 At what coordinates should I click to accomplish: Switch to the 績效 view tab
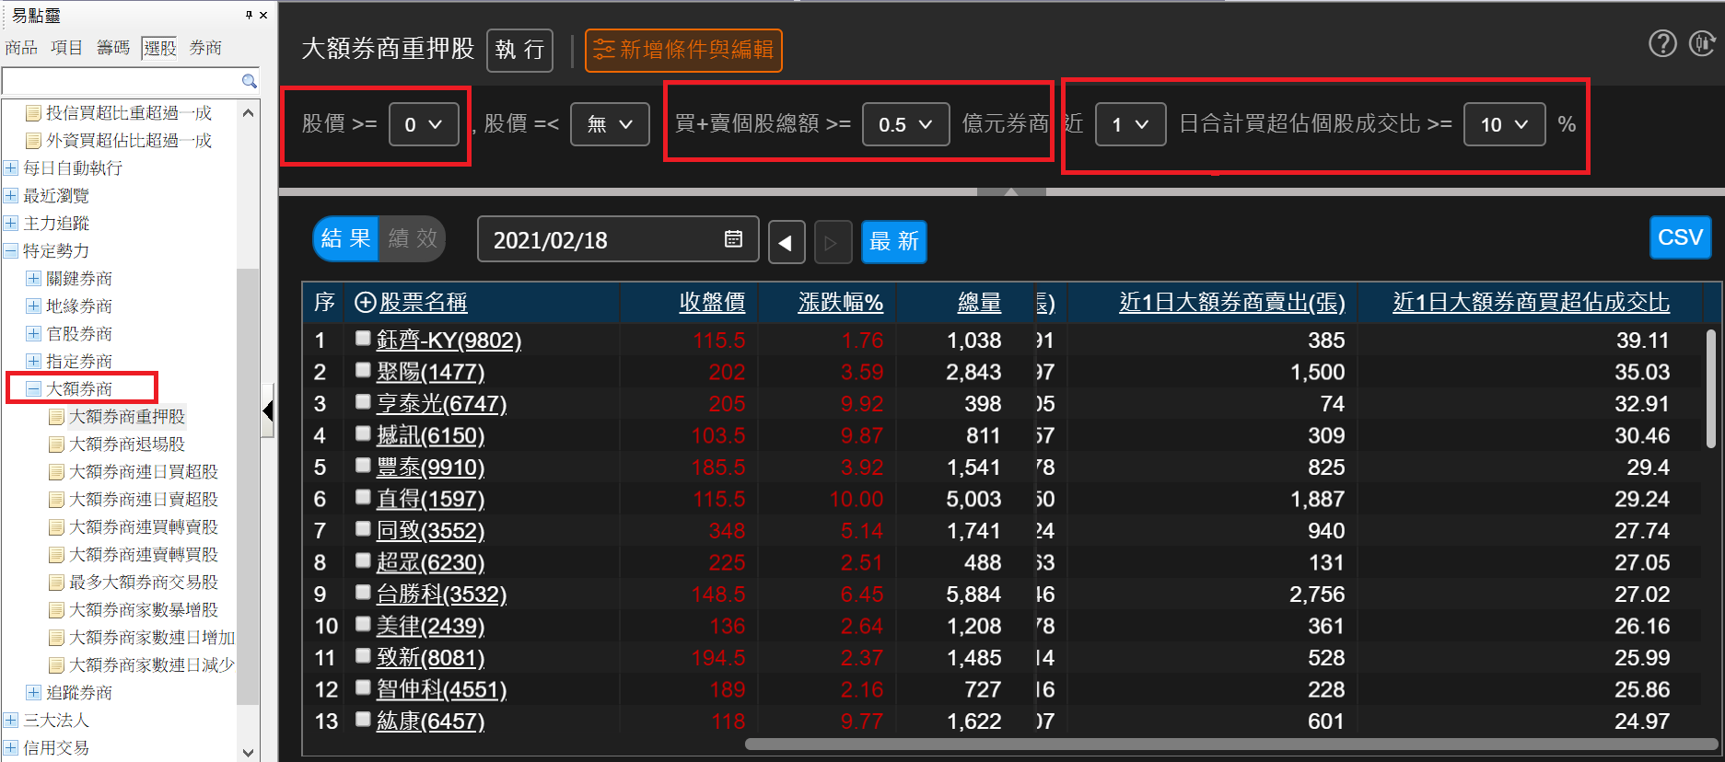tap(413, 239)
